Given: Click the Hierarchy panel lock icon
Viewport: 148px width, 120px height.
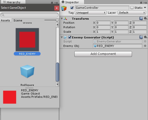Looking at the screenshot, I should [52, 2].
